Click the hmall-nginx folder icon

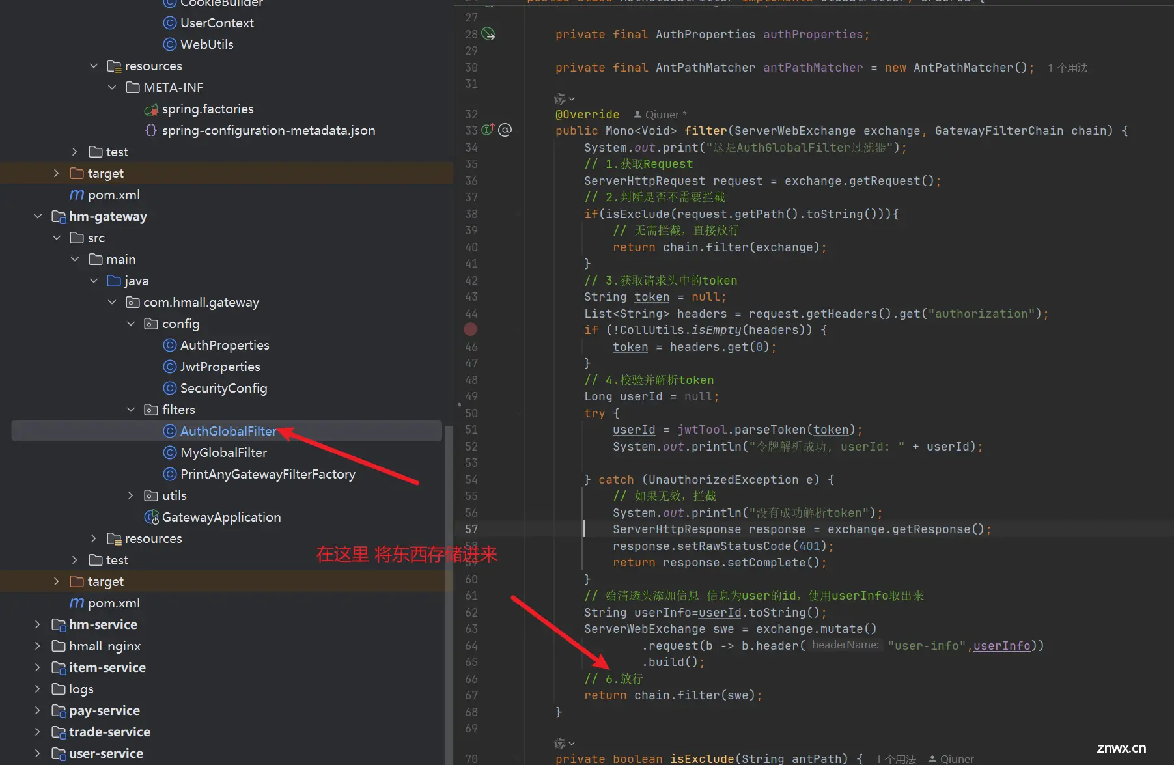click(59, 646)
